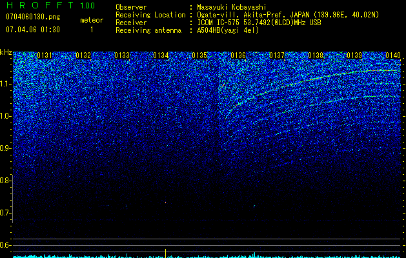Click the 0131 time marker
This screenshot has height=258, width=406.
(45, 55)
